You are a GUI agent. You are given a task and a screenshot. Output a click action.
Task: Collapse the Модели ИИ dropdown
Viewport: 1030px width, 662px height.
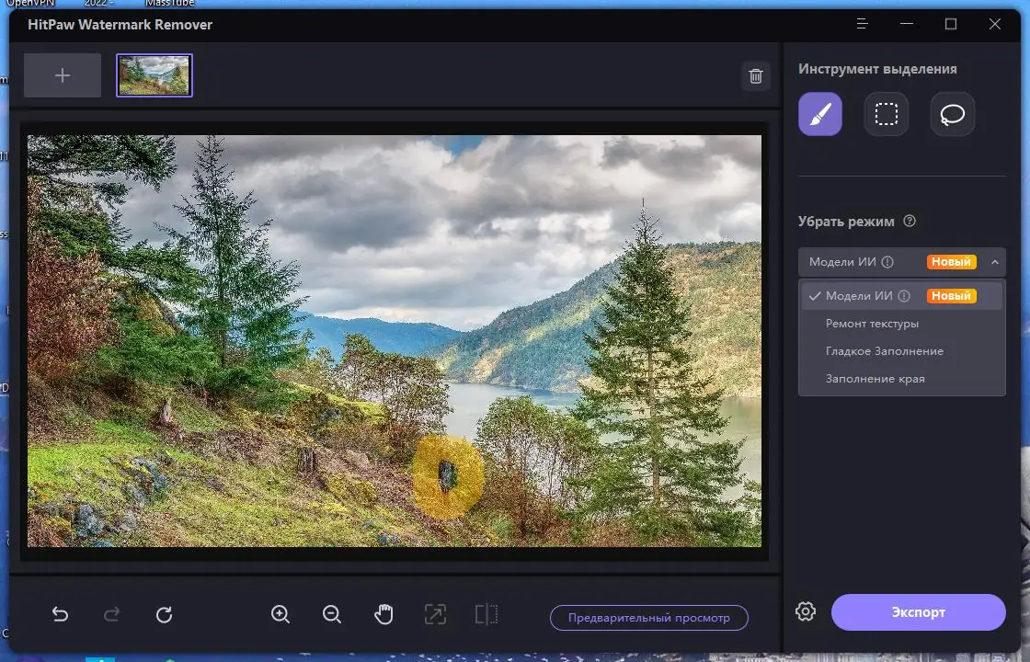994,262
